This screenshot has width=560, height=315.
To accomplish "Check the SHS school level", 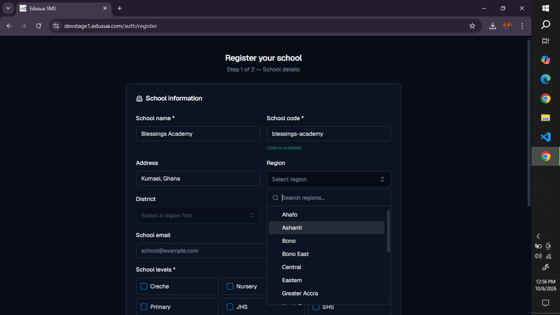I will pyautogui.click(x=316, y=307).
